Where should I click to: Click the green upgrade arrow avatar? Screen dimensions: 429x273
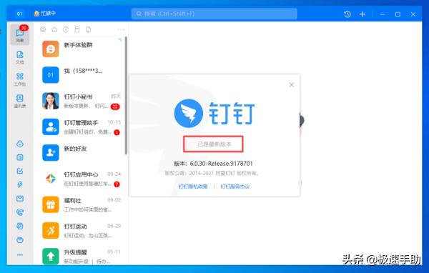(51, 256)
